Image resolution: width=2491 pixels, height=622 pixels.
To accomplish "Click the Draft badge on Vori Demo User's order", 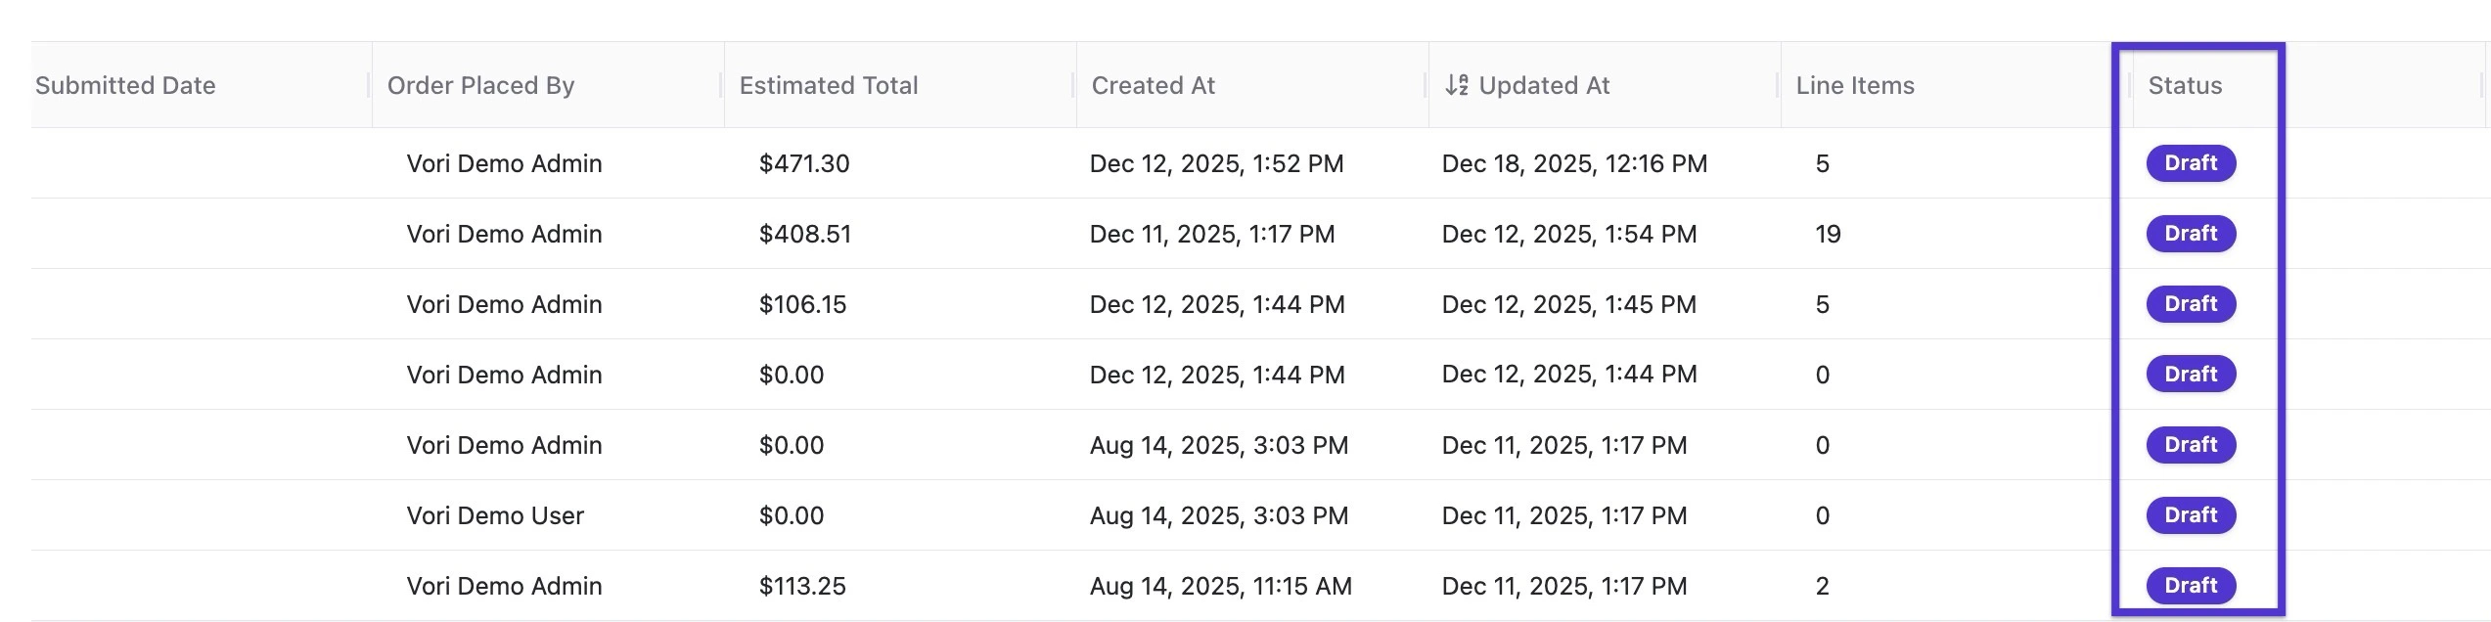I will coord(2190,515).
